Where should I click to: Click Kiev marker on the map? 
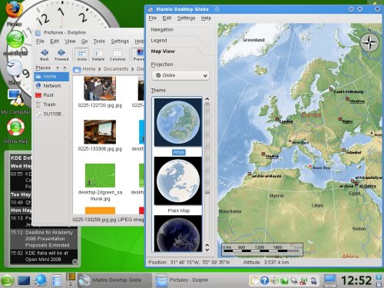[x=340, y=119]
